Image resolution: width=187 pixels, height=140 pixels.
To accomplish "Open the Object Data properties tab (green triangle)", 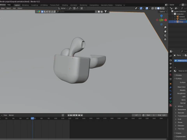I will coord(171,101).
